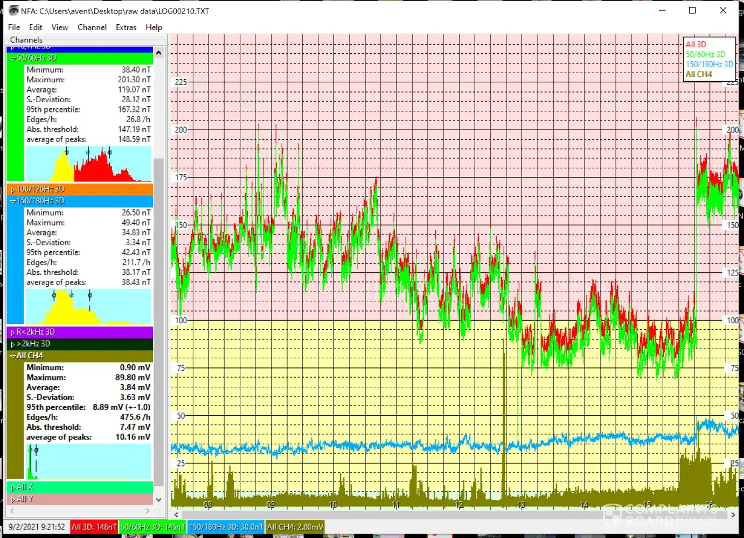Click the '225' value label on left axis
This screenshot has height=538, width=744.
(181, 82)
